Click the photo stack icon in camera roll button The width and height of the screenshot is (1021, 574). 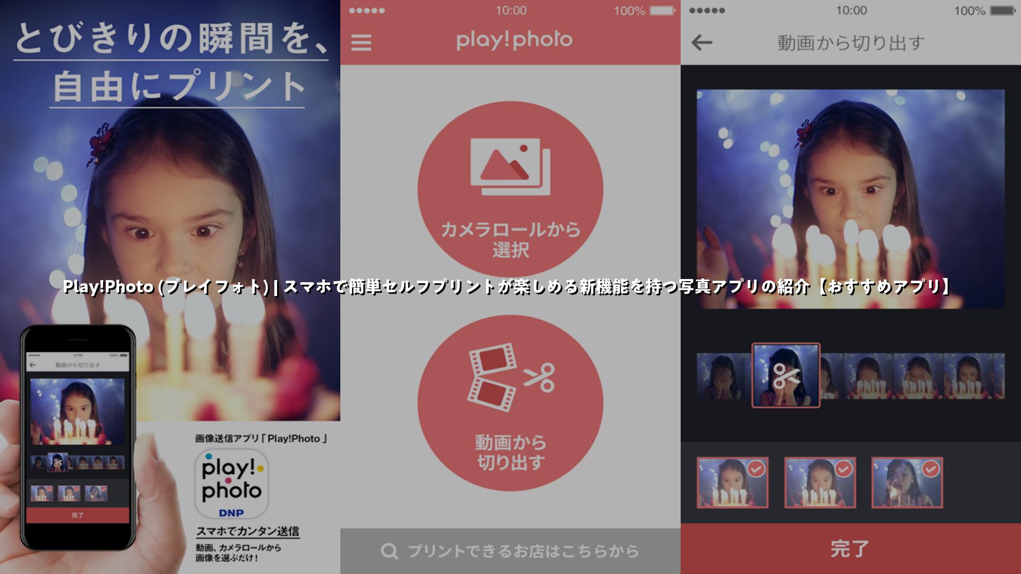(510, 166)
